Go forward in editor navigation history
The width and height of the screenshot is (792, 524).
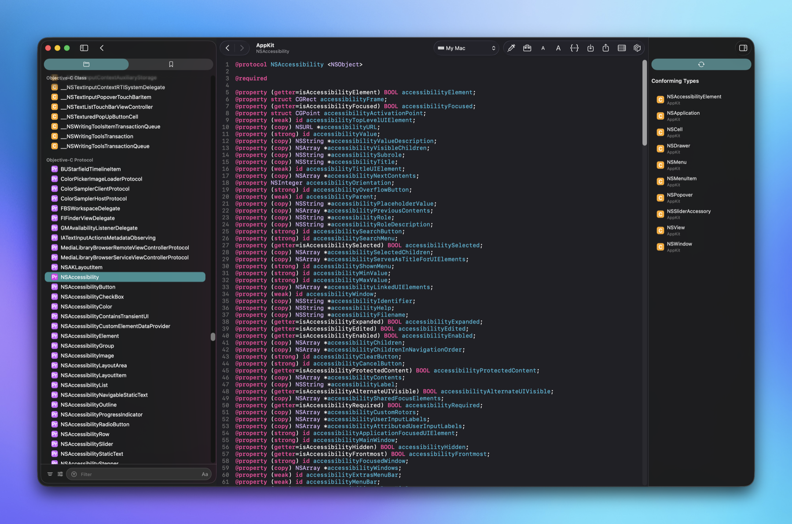(242, 48)
